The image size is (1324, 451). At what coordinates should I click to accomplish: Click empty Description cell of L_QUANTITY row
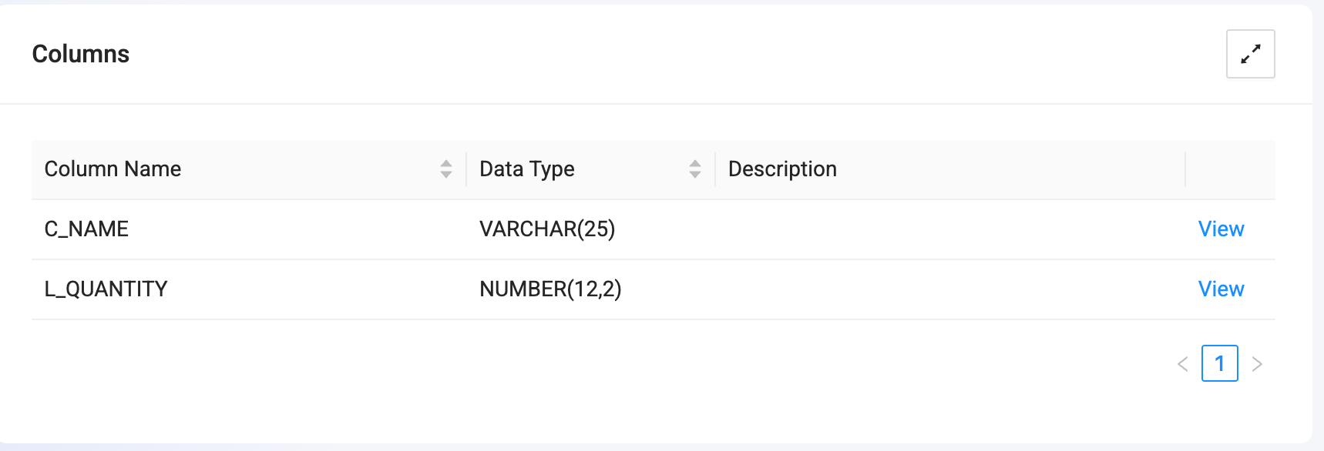click(x=949, y=289)
